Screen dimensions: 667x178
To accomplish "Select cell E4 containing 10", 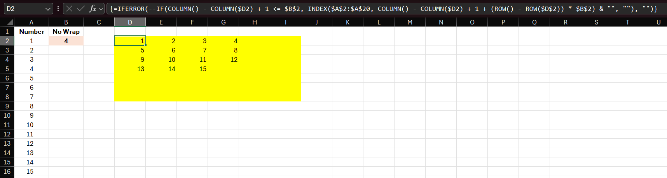I will coord(161,59).
